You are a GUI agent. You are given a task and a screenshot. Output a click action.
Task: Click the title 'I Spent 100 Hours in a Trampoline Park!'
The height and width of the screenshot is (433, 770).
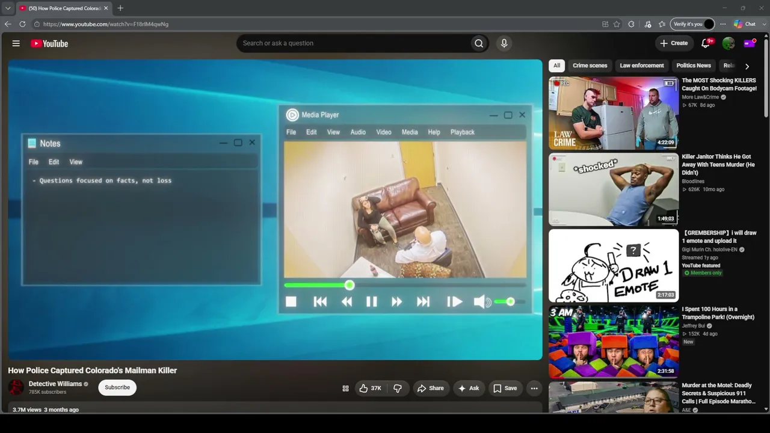718,313
